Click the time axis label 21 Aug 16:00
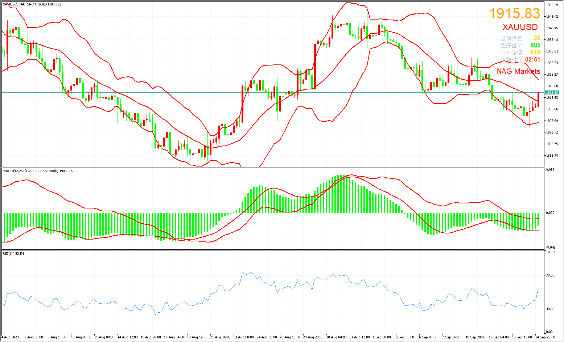564x342 pixels. click(221, 337)
